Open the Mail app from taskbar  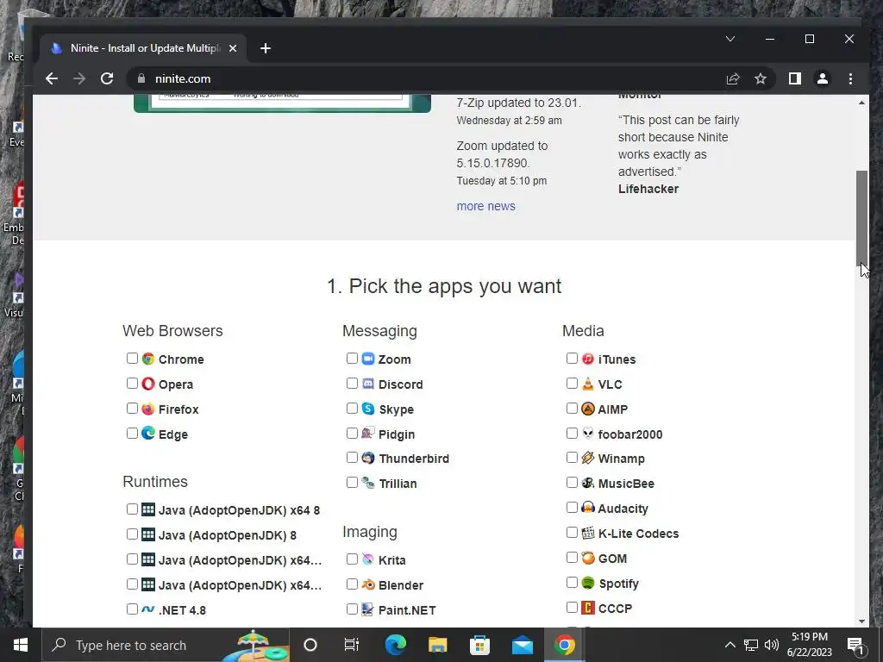pos(522,645)
